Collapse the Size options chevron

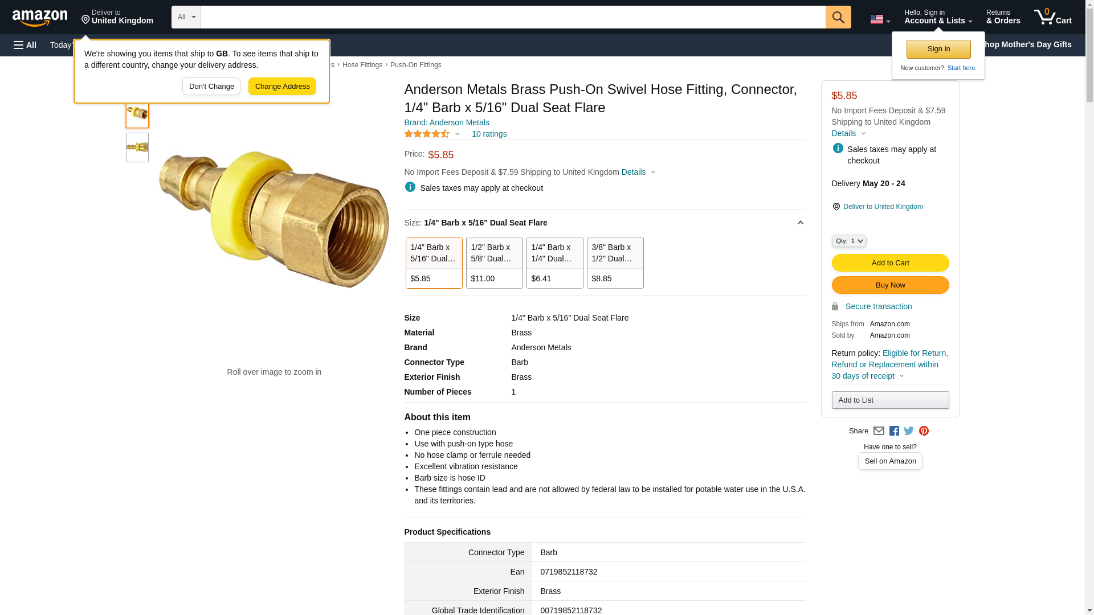[x=800, y=223]
